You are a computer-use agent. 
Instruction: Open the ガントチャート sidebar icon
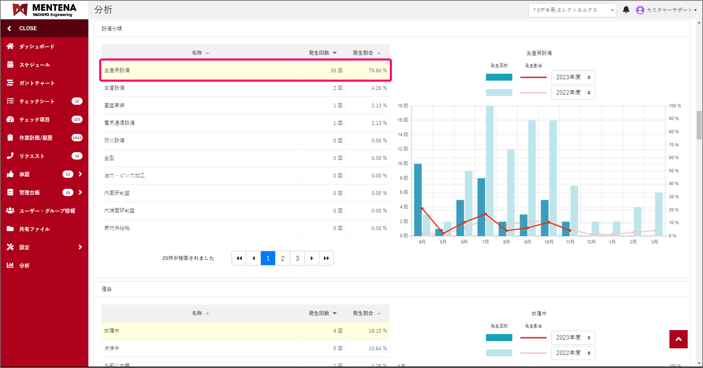click(10, 83)
